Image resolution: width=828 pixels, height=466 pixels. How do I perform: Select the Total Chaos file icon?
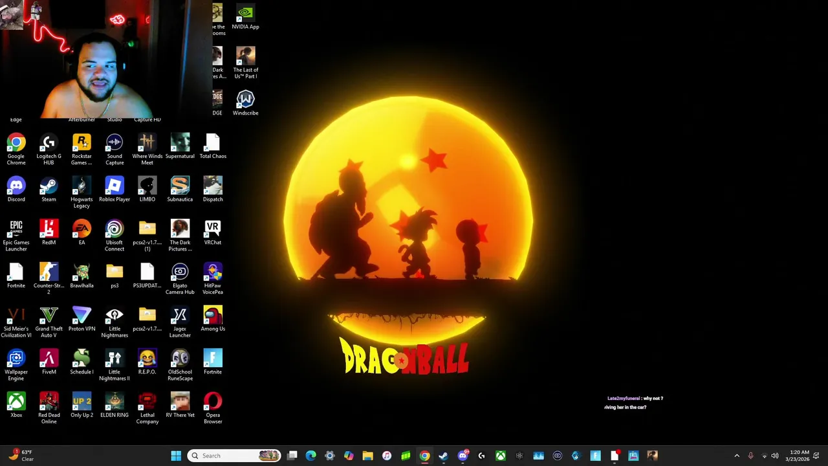[x=213, y=146]
